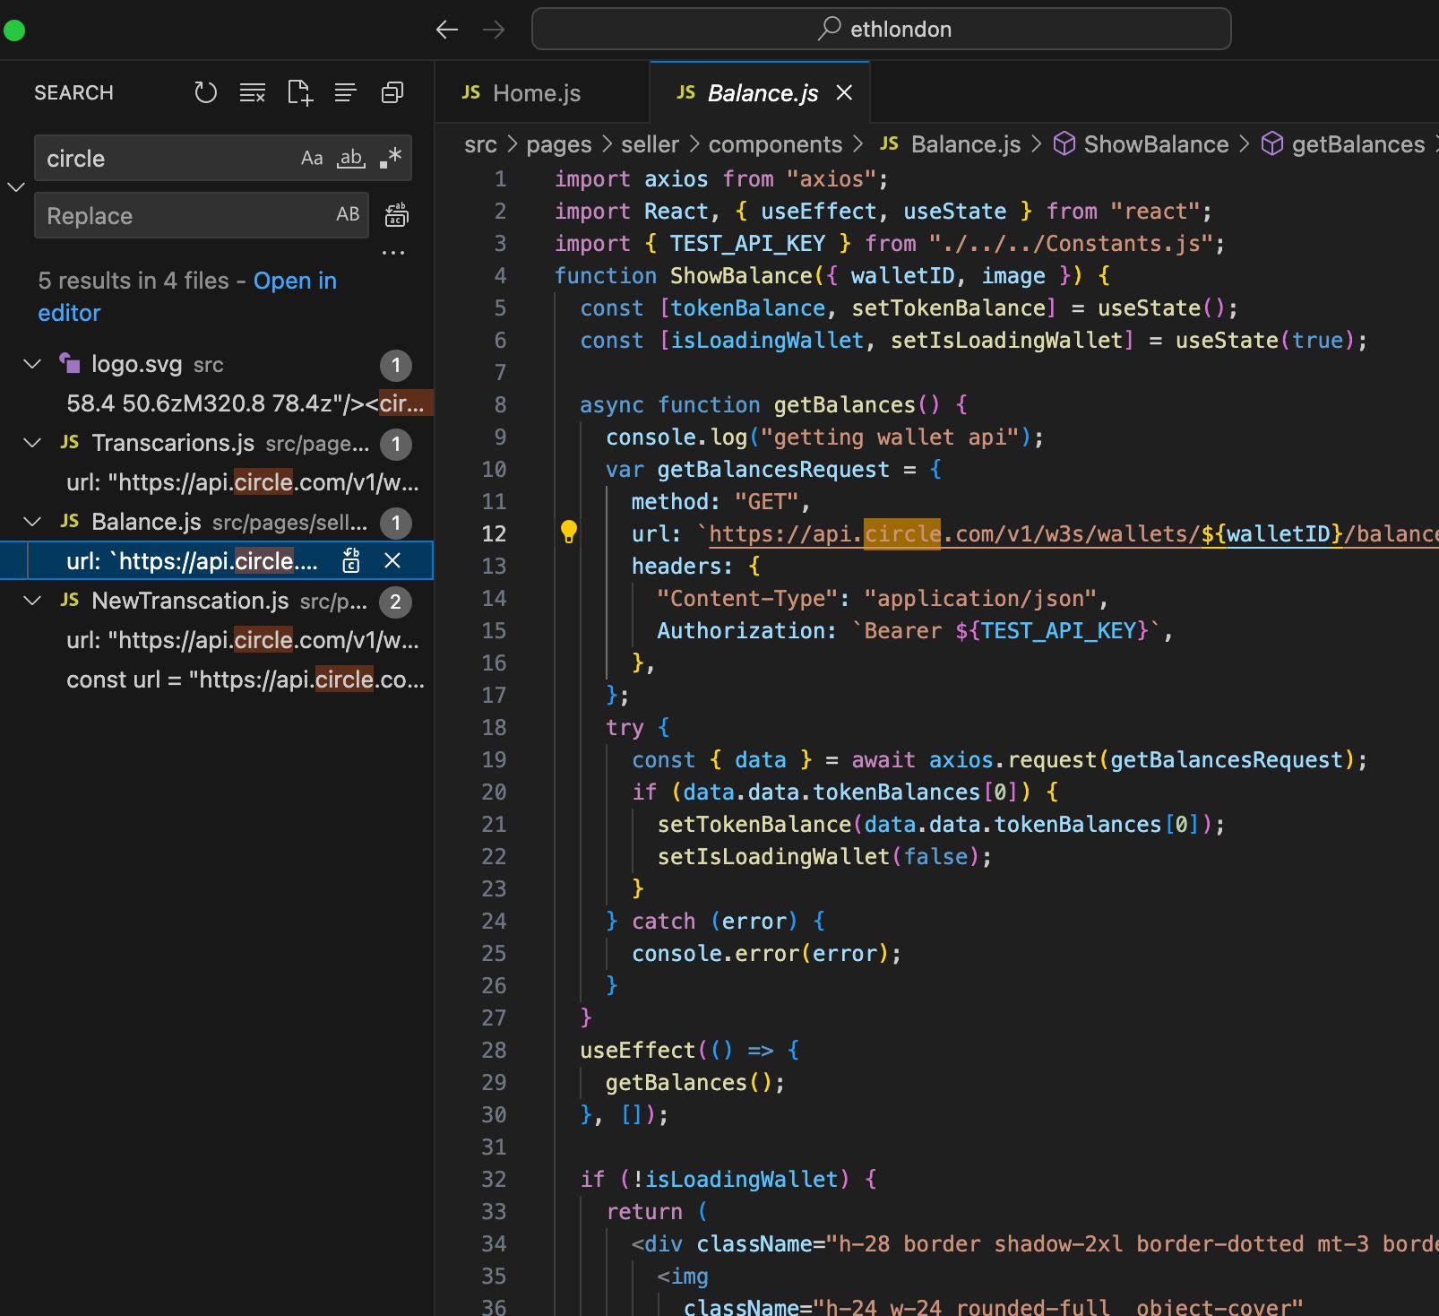Screen dimensions: 1439x1316
Task: Collapse Balance.js search results
Action: pos(32,522)
